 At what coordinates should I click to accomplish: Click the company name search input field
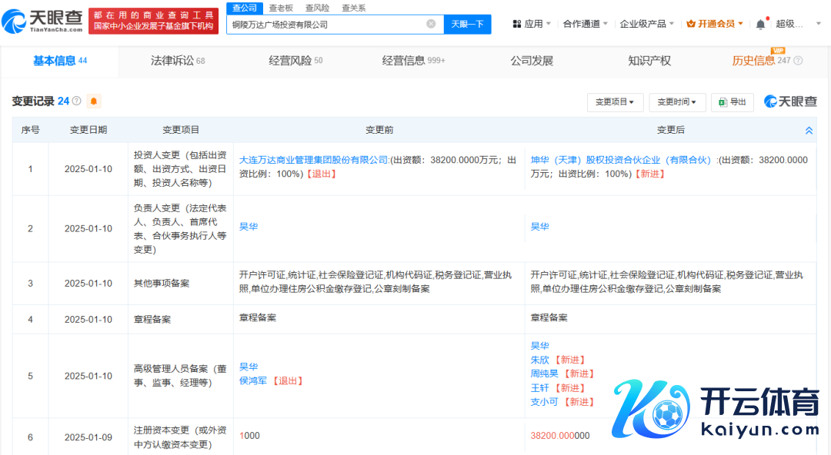click(327, 24)
